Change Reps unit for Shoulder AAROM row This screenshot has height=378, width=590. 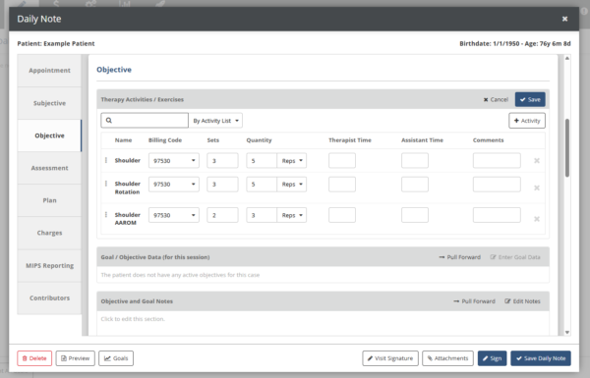(x=292, y=215)
